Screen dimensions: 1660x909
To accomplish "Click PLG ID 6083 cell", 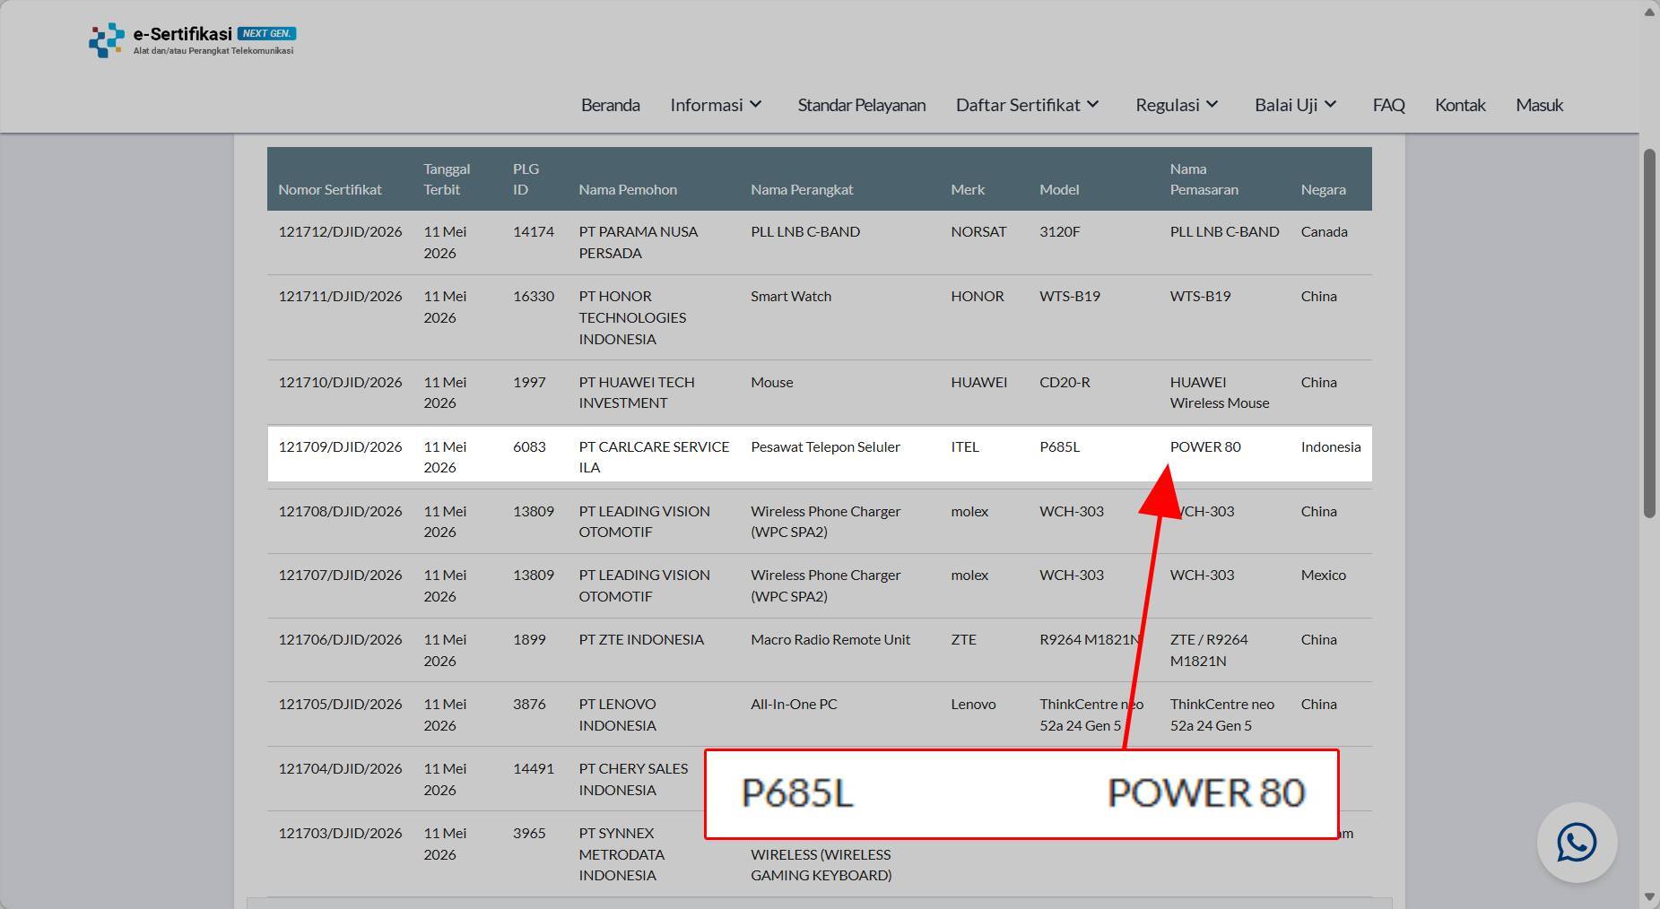I will (529, 446).
